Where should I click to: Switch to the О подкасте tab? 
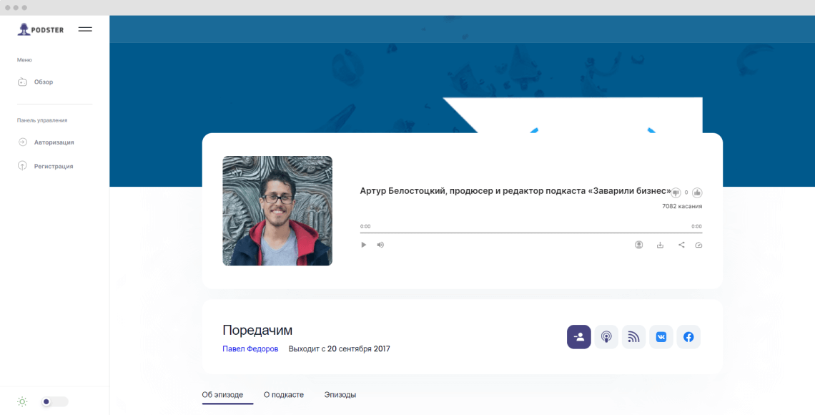click(x=284, y=394)
